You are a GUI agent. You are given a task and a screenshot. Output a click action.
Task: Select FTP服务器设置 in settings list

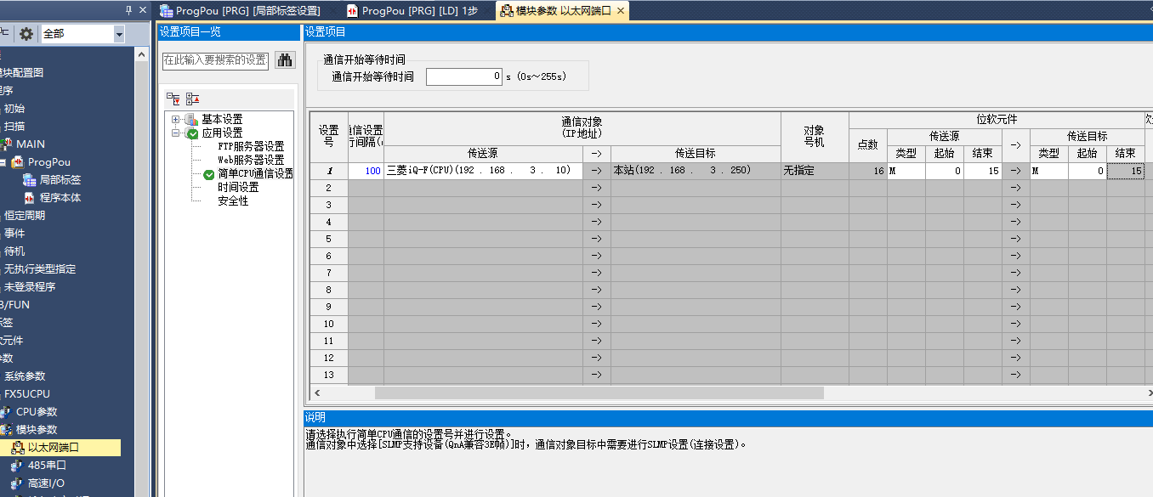(x=251, y=146)
